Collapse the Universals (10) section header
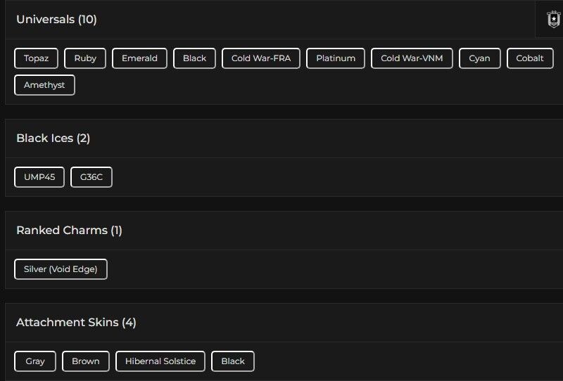The width and height of the screenshot is (563, 381). pyautogui.click(x=56, y=20)
